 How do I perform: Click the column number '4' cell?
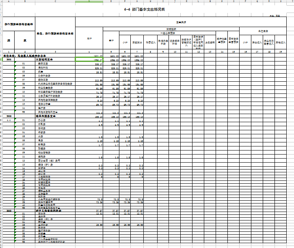pyautogui.click(x=89, y=52)
